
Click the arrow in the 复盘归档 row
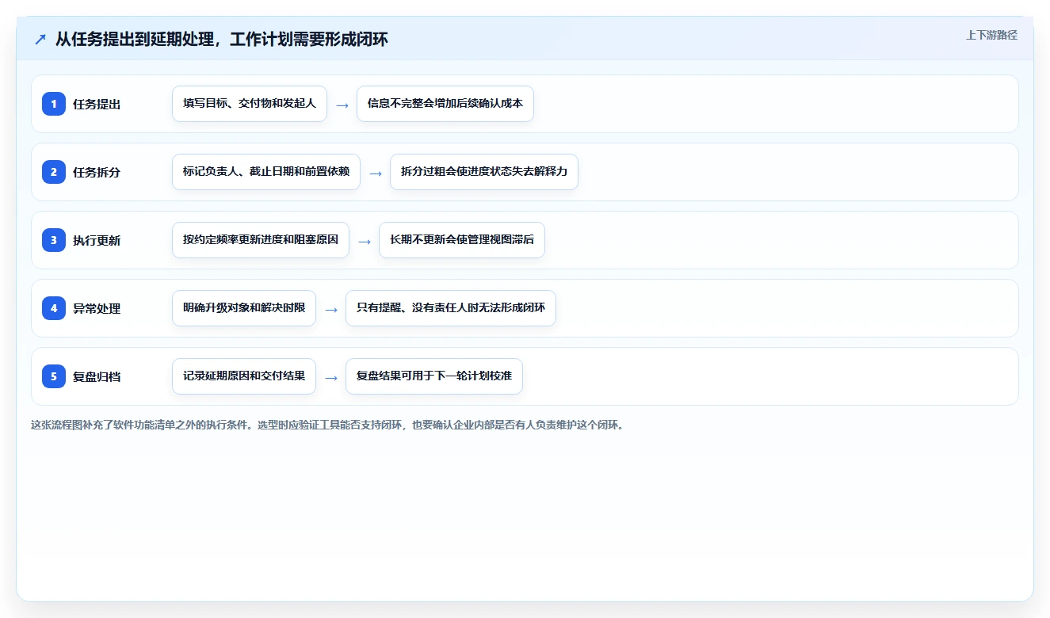tap(331, 377)
